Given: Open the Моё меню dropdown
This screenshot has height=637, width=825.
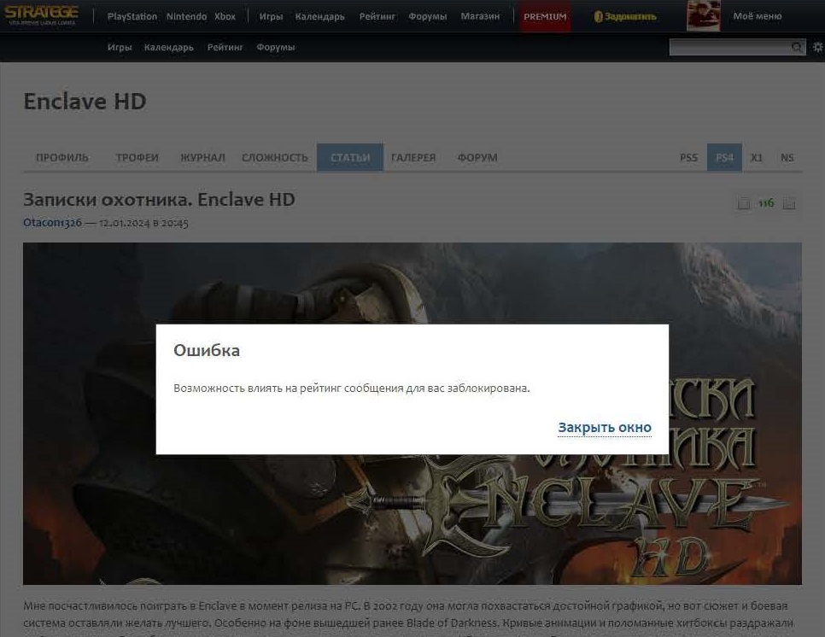Looking at the screenshot, I should click(x=758, y=16).
